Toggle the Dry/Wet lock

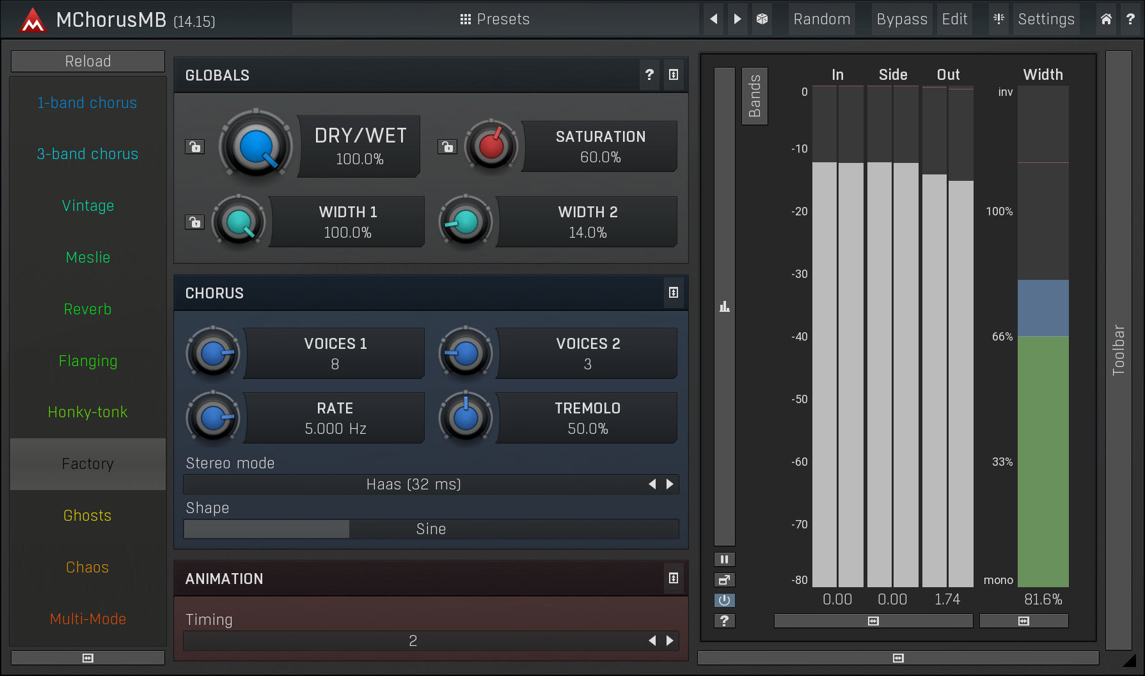click(x=194, y=147)
